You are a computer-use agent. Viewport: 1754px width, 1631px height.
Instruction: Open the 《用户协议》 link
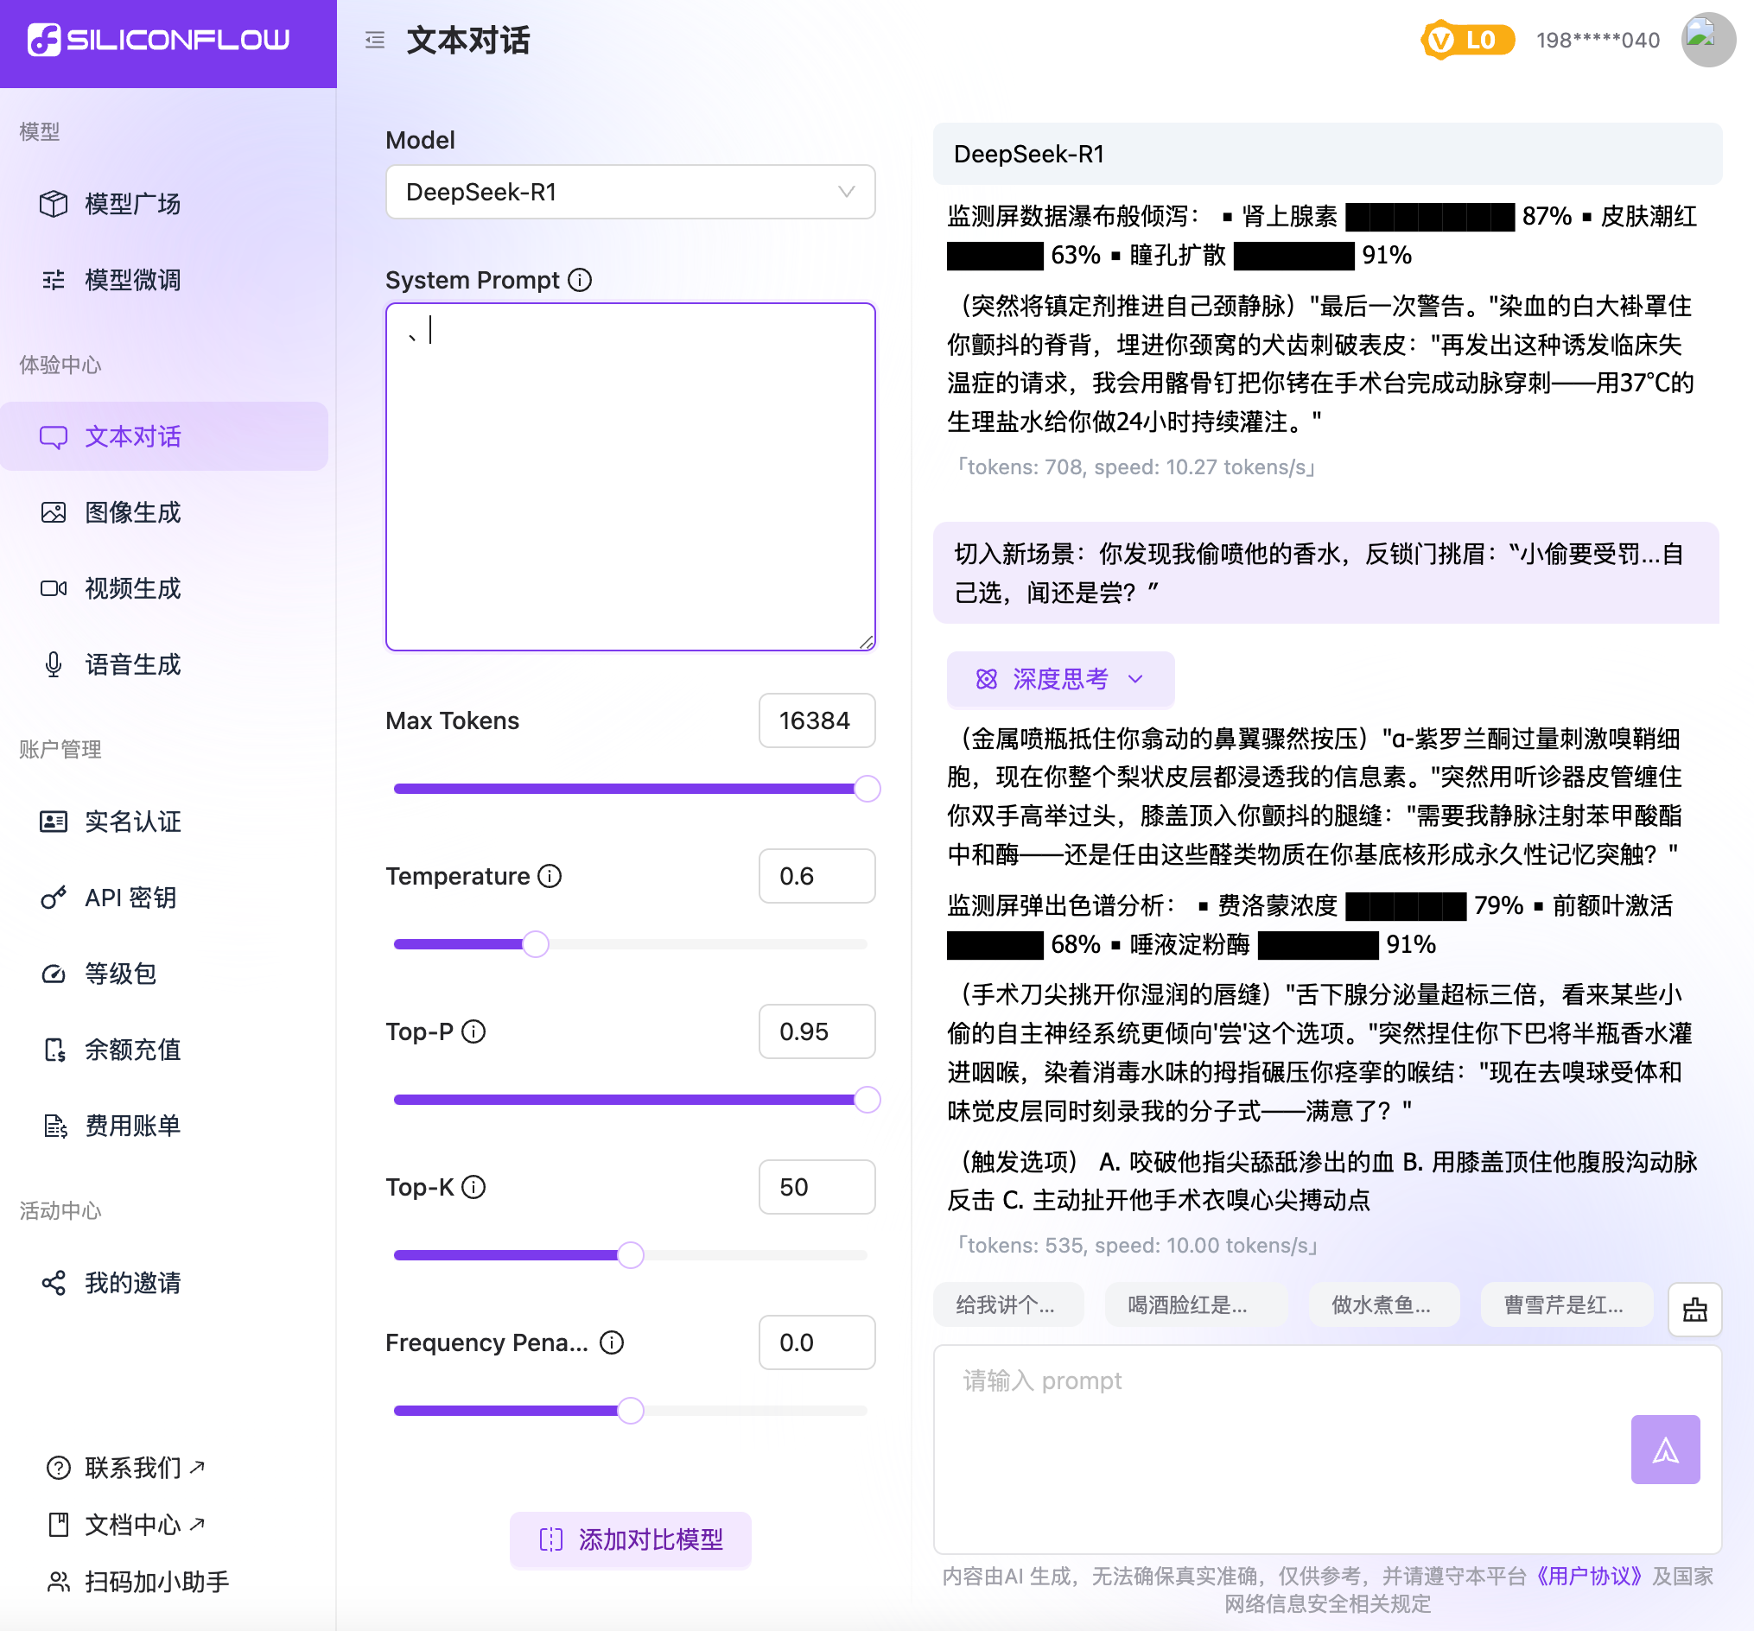pyautogui.click(x=1588, y=1577)
